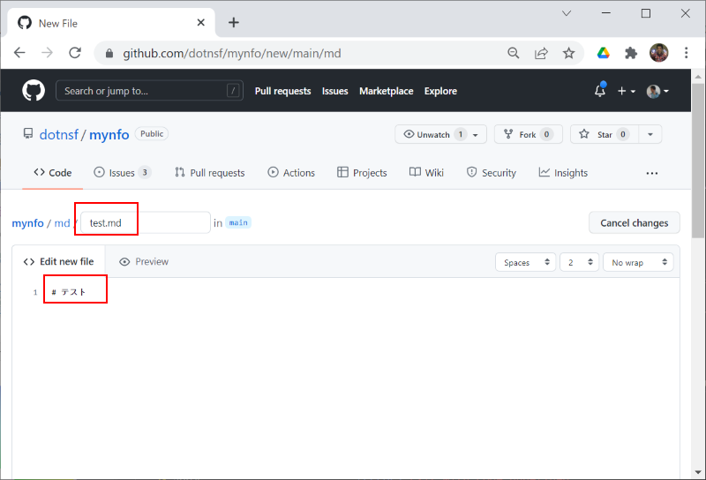Open Marketplace in the top navigation
The width and height of the screenshot is (706, 480).
point(386,91)
